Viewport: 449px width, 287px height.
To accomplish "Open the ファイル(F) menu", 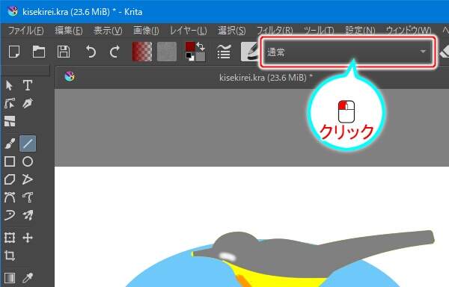I will [x=25, y=31].
